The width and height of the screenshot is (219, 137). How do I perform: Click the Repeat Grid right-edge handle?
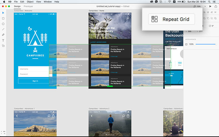click(x=171, y=65)
